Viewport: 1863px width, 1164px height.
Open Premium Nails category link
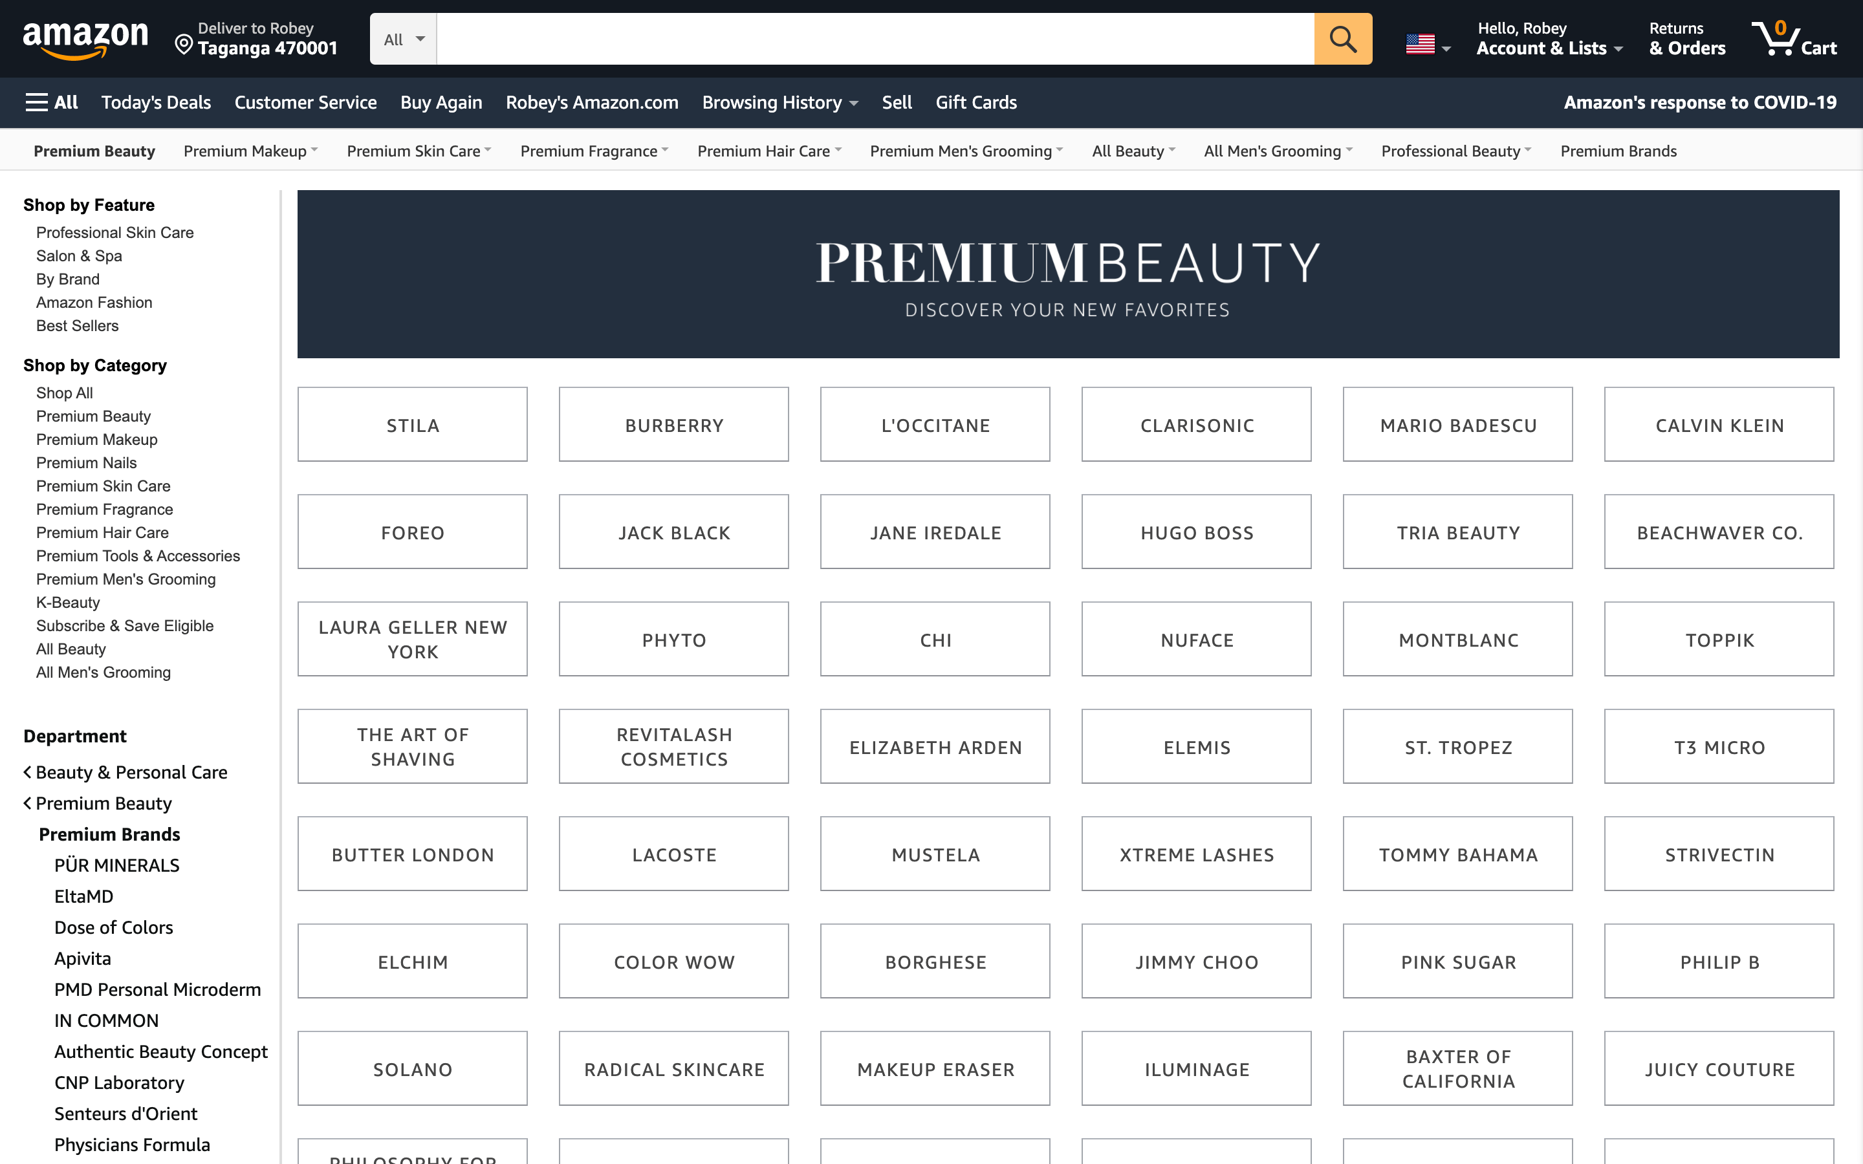(x=86, y=462)
